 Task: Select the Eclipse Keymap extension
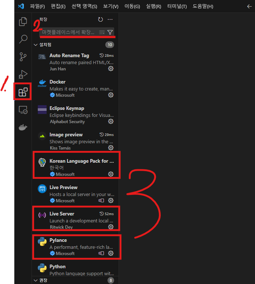pos(75,115)
